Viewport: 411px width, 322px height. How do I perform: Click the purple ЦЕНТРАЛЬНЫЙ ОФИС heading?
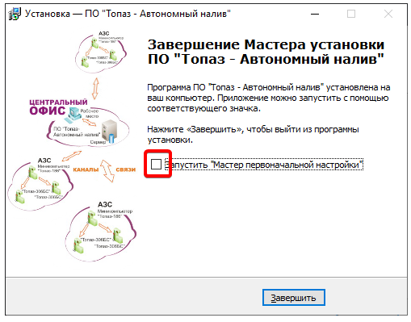58,107
